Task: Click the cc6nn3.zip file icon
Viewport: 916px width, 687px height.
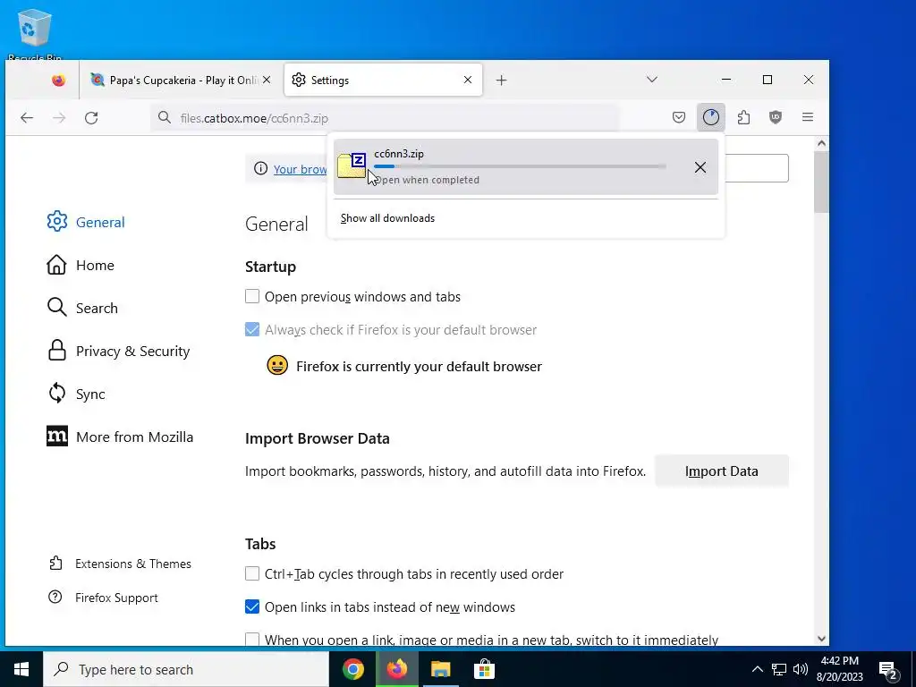Action: (352, 165)
